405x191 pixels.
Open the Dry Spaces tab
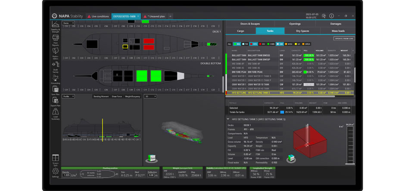[302, 31]
